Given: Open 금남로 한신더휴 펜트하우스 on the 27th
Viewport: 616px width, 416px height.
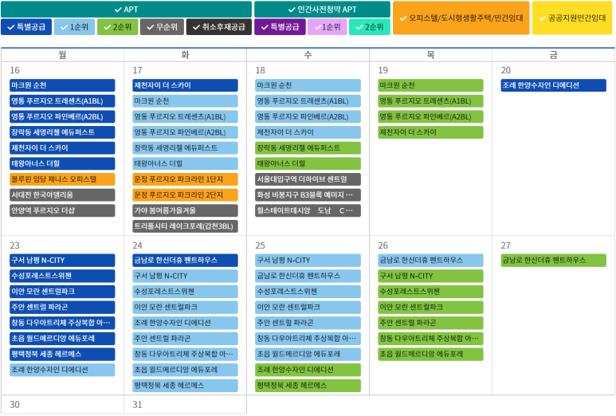Looking at the screenshot, I should [x=554, y=261].
